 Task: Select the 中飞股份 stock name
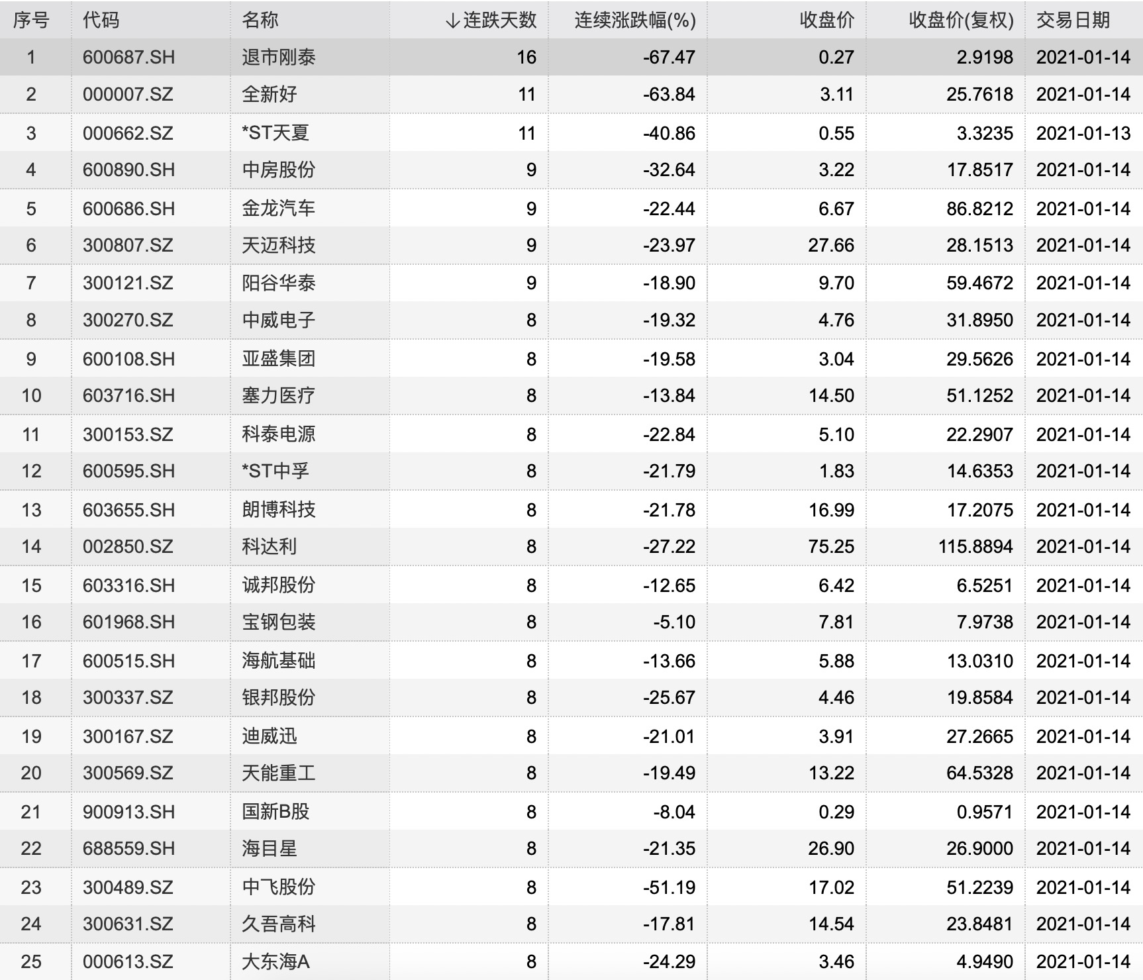click(x=278, y=887)
